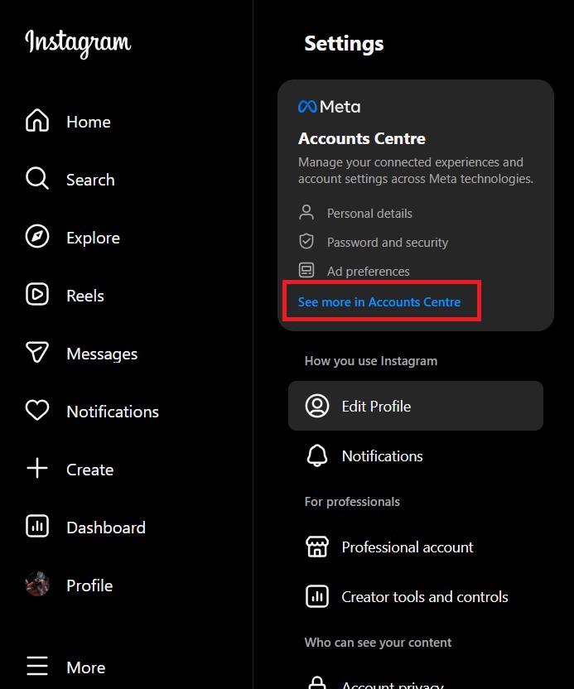Follow See more in Accounts Centre link
The image size is (574, 689).
click(x=379, y=302)
